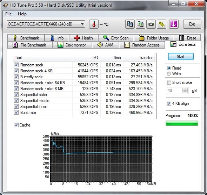207x195 pixels.
Task: Click the Exit button
Action: (192, 24)
